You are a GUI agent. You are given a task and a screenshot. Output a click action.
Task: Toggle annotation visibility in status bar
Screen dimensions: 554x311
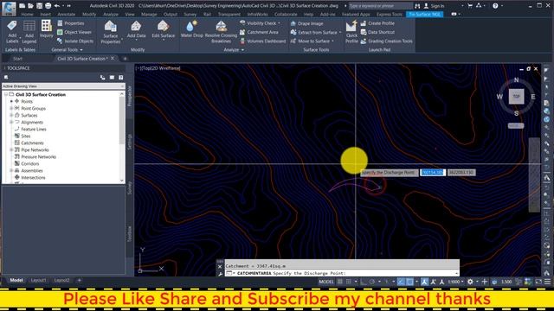pyautogui.click(x=424, y=282)
